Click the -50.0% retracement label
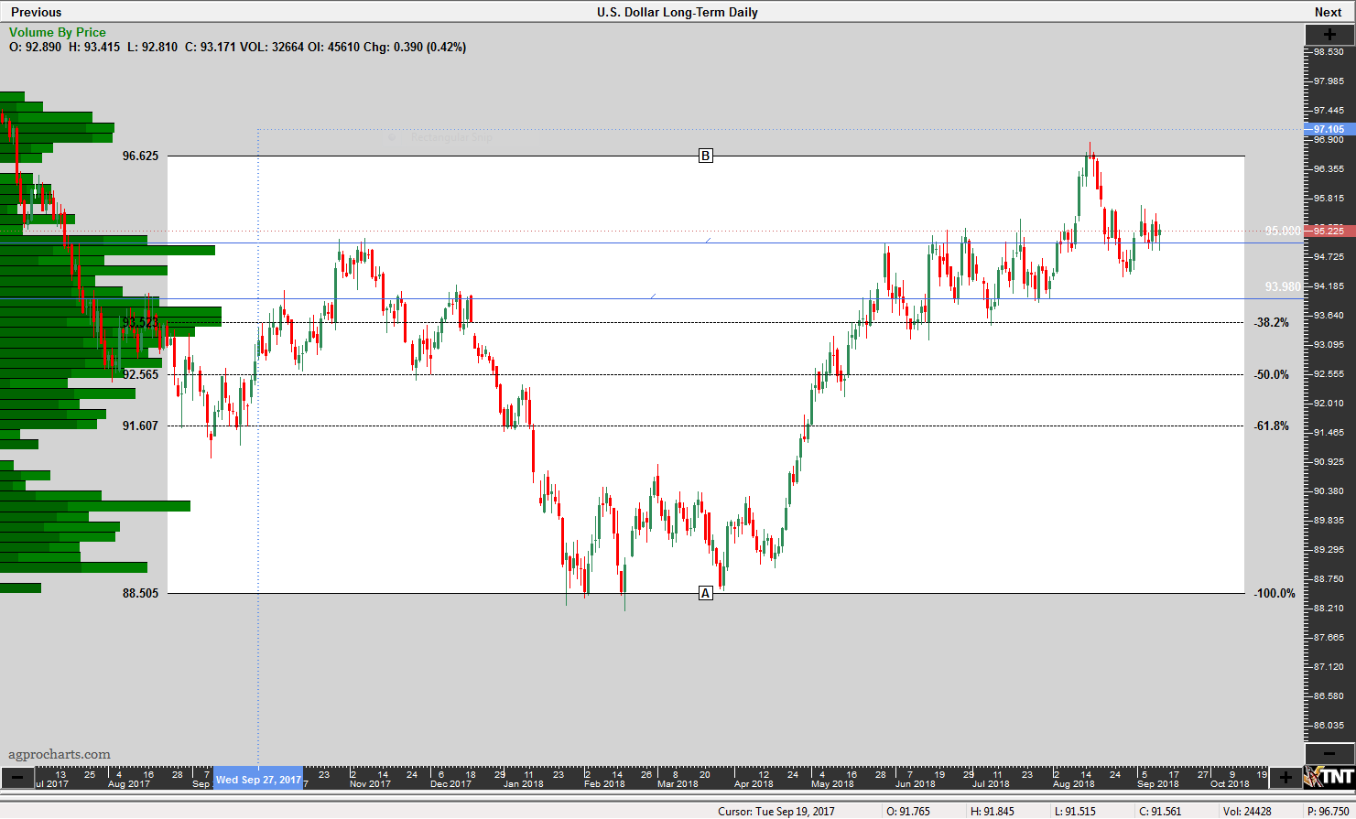This screenshot has width=1356, height=819. [x=1272, y=375]
